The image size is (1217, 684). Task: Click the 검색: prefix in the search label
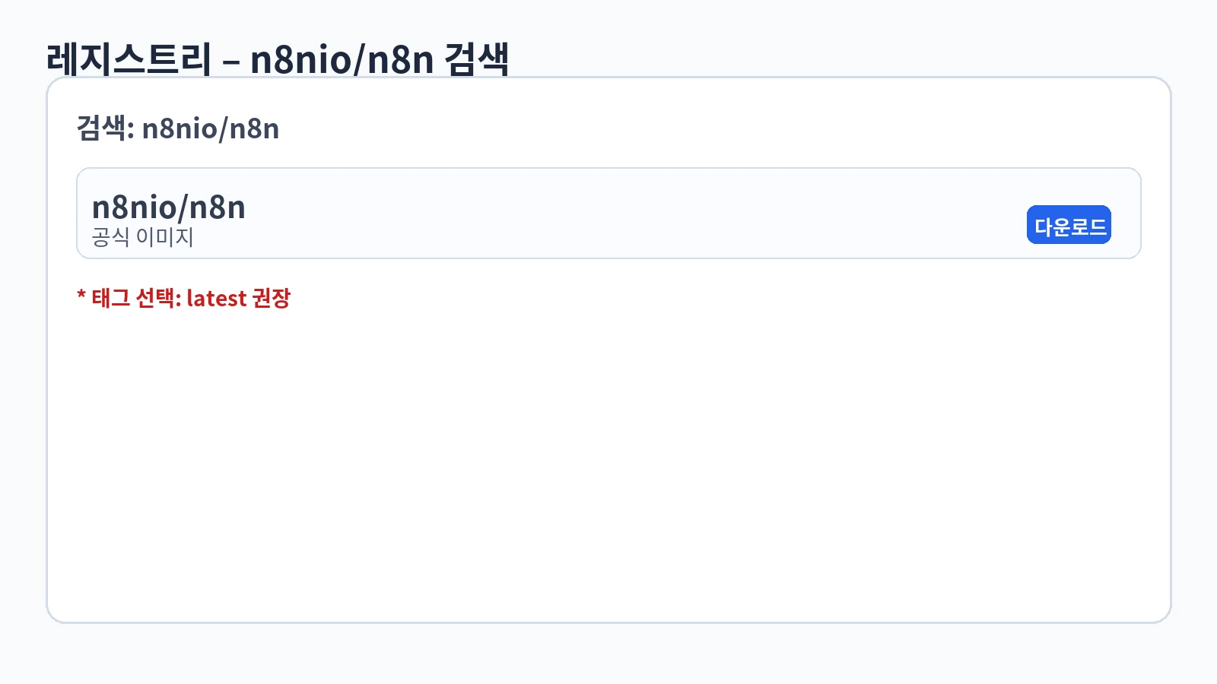click(105, 128)
